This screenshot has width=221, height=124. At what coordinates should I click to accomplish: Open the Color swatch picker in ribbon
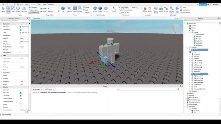click(75, 9)
